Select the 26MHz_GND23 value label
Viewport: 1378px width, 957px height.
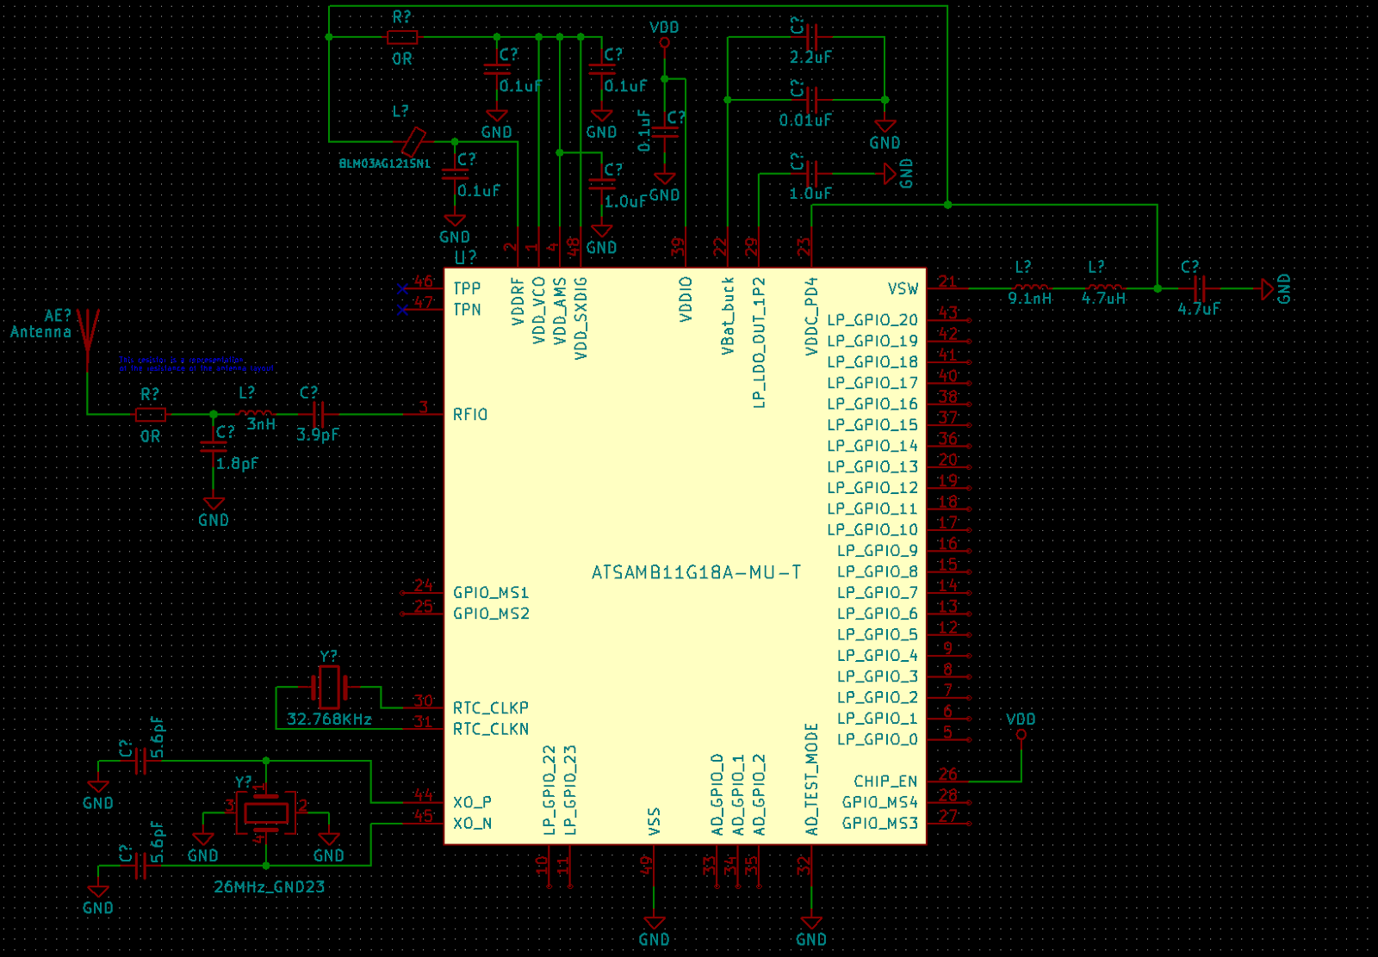click(269, 887)
